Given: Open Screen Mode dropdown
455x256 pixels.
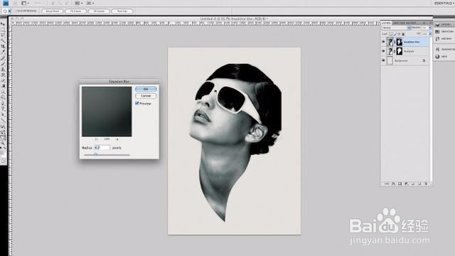Looking at the screenshot, I should click(x=90, y=3).
